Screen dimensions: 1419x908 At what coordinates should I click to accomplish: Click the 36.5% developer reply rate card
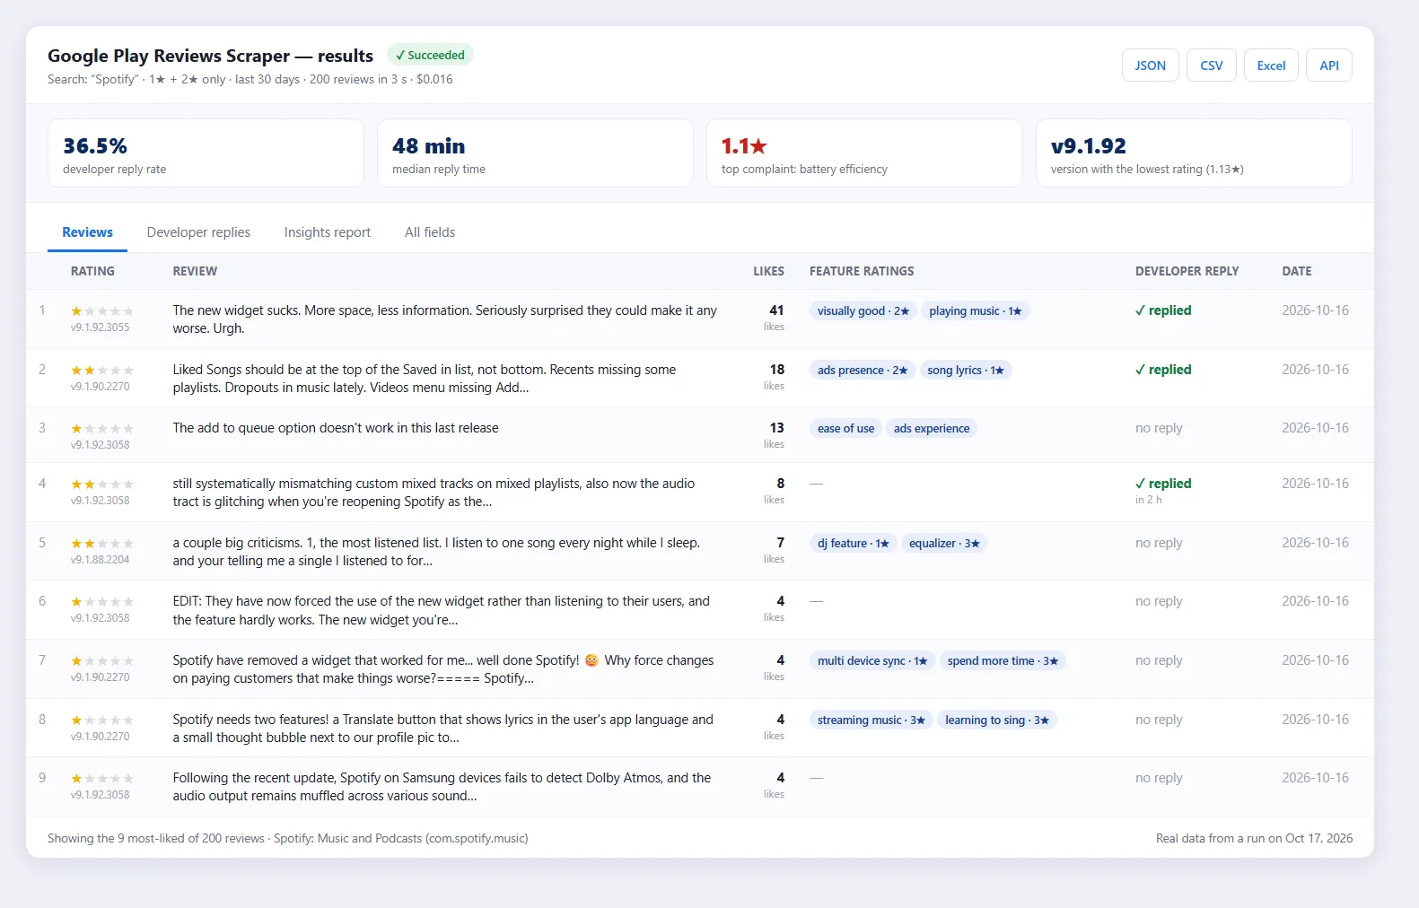[x=206, y=153]
